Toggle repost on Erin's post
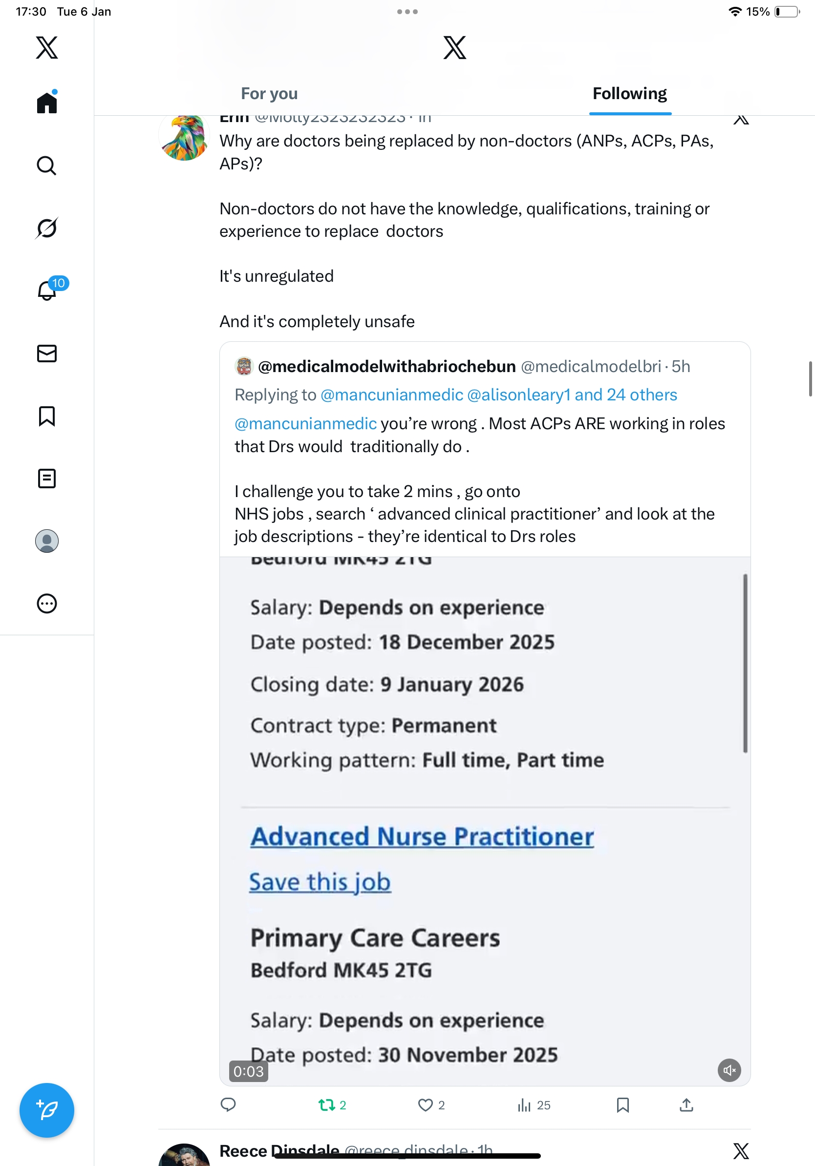 coord(326,1105)
